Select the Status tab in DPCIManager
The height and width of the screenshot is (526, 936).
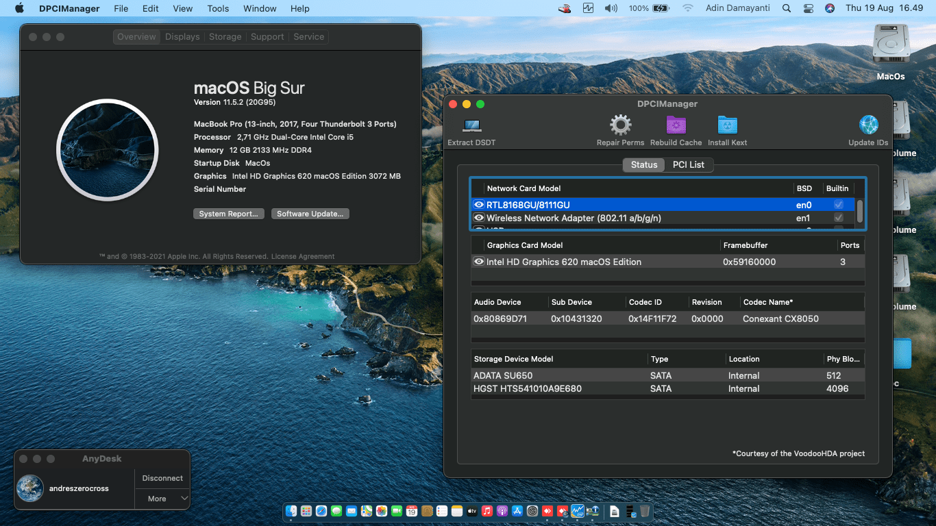tap(644, 164)
